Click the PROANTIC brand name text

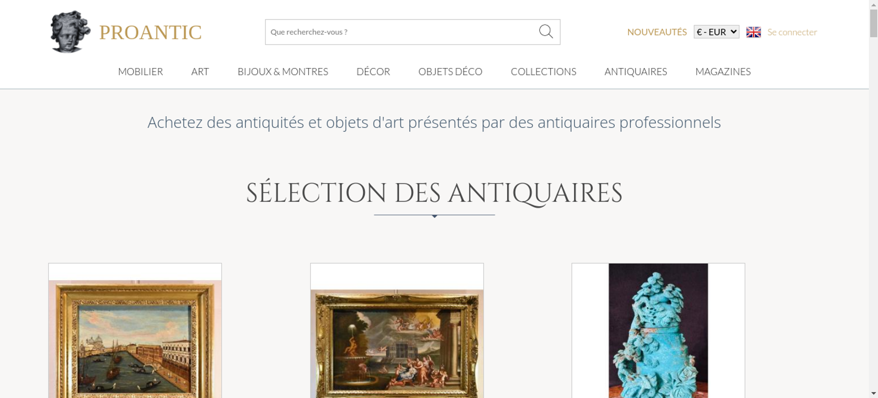click(150, 32)
